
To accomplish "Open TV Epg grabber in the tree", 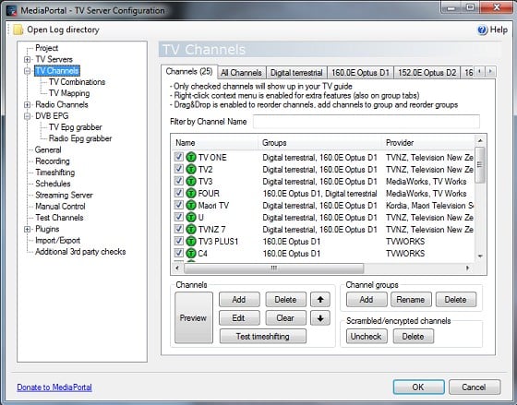I will [x=75, y=127].
